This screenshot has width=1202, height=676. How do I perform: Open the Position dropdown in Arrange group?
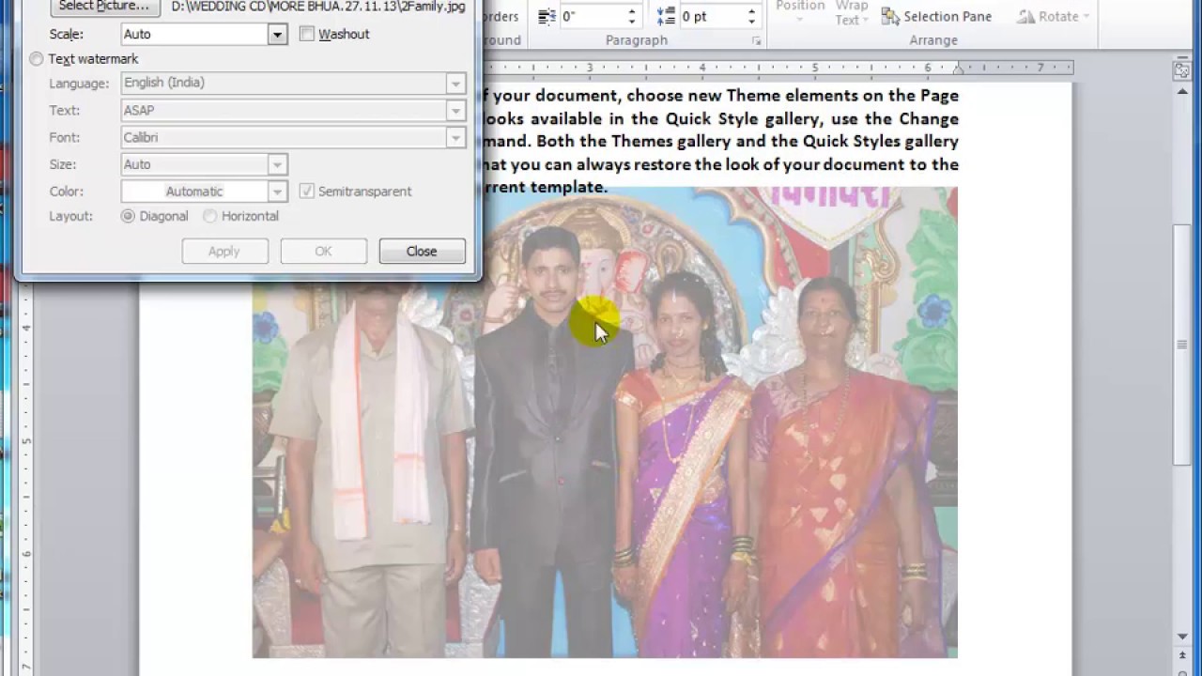801,12
